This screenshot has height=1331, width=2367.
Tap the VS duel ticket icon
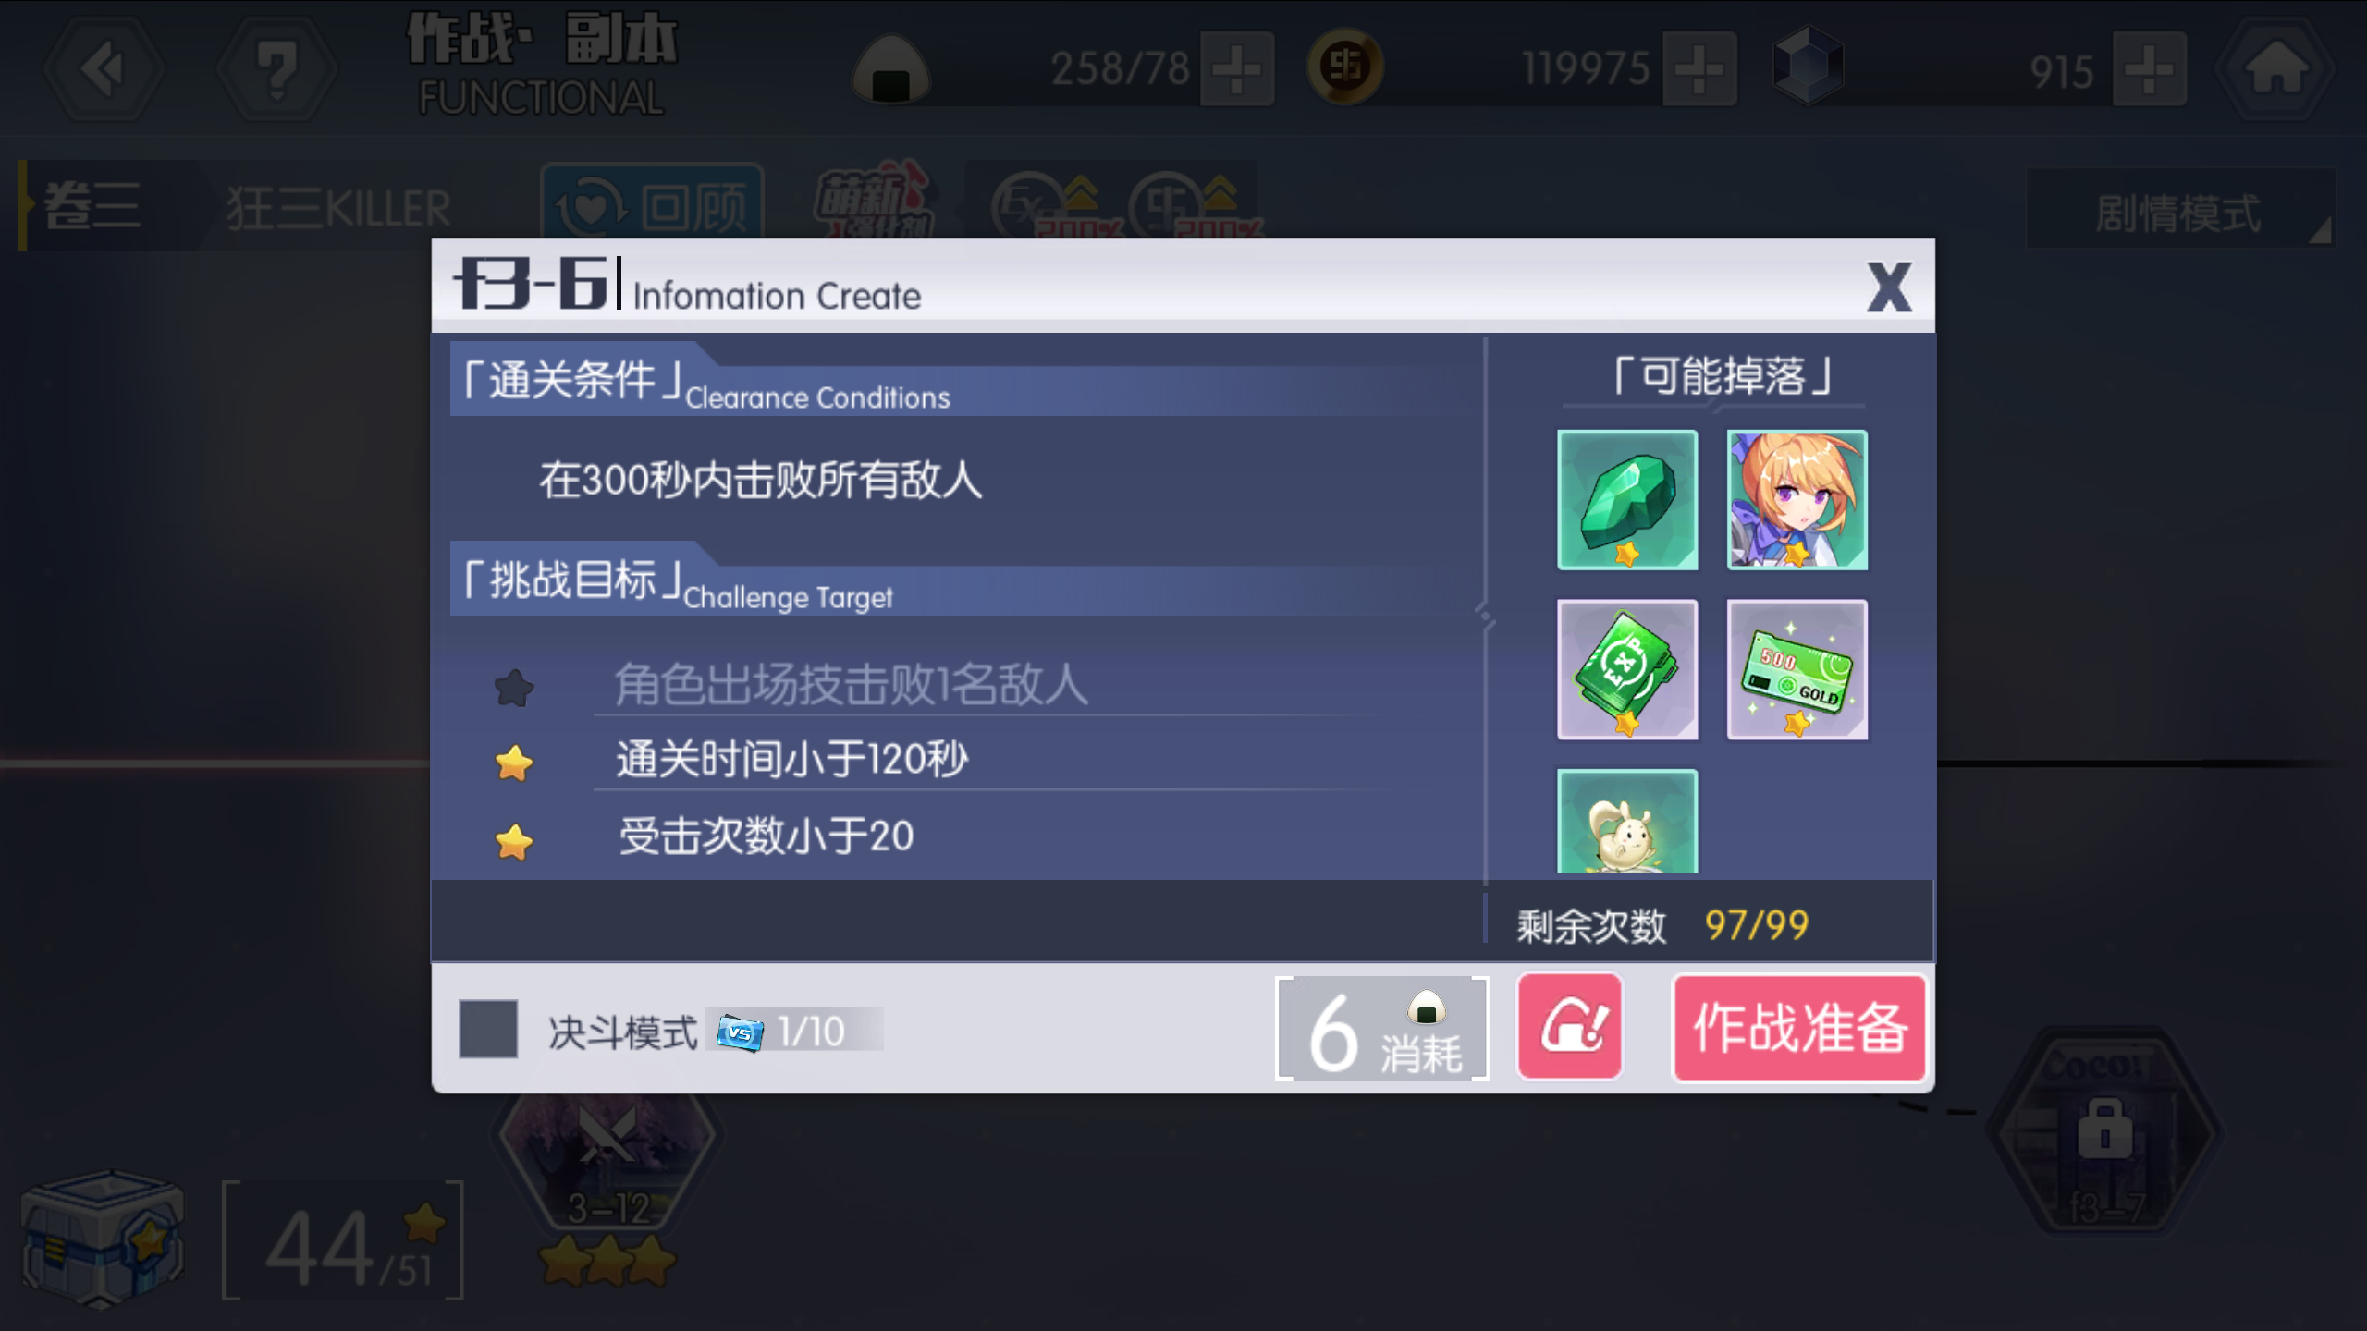(741, 1032)
